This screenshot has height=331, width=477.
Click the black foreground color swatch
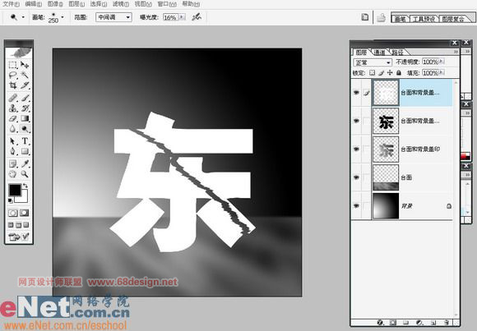pyautogui.click(x=15, y=191)
